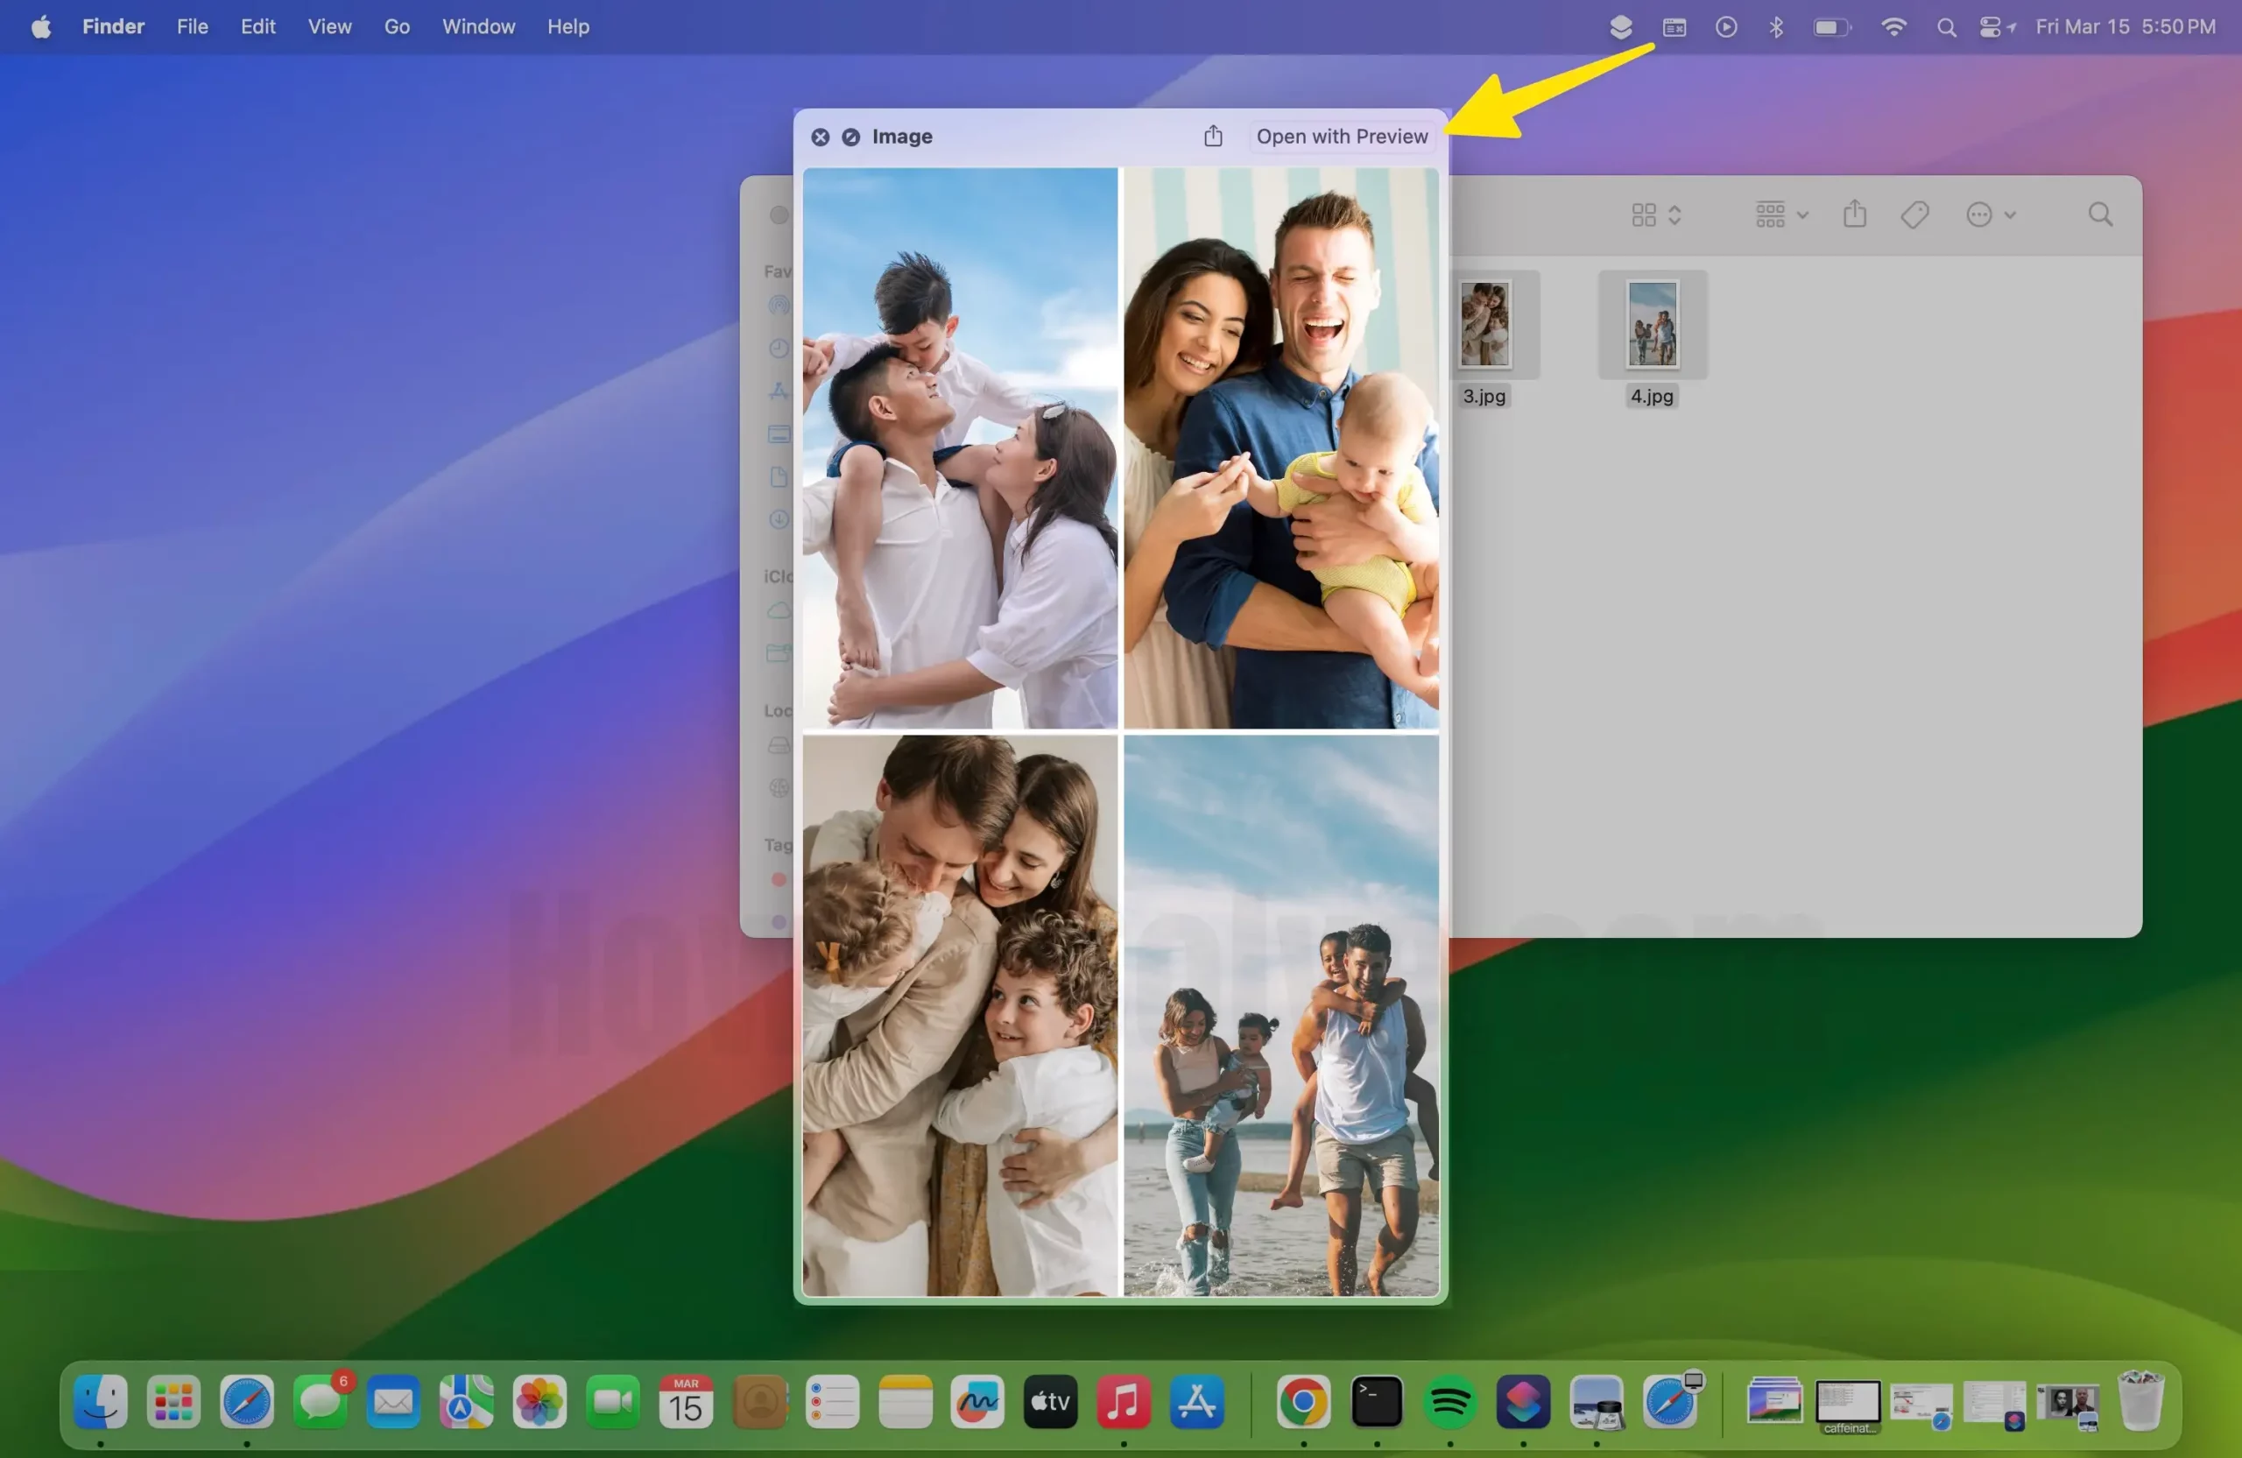The height and width of the screenshot is (1458, 2242).
Task: Open the Finder menu in menu bar
Action: tap(113, 26)
